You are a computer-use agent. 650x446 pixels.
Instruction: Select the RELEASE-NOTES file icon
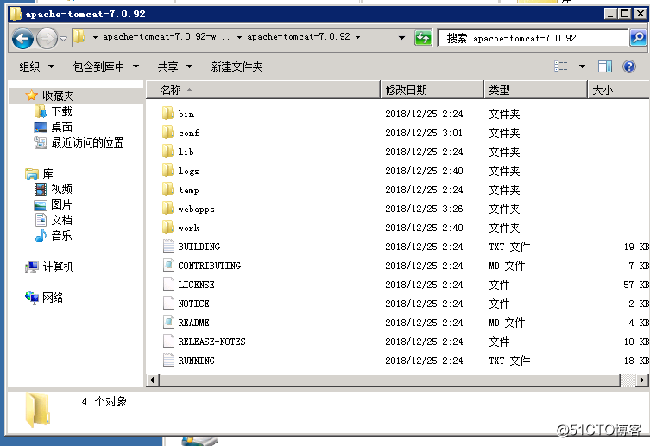tap(168, 342)
